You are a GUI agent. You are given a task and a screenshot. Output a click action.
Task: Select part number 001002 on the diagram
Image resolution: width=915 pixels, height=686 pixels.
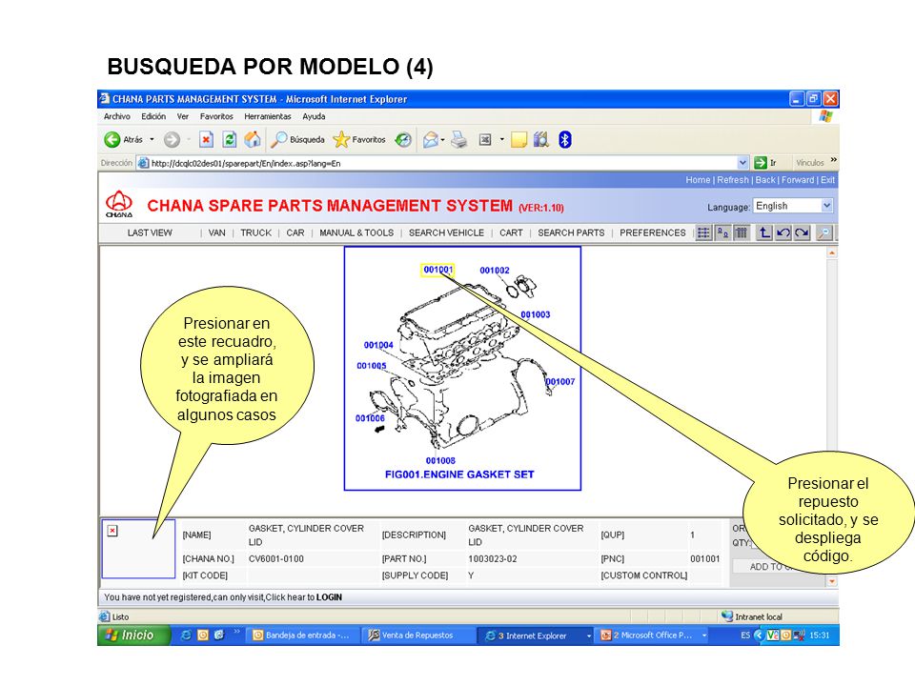[x=495, y=270]
